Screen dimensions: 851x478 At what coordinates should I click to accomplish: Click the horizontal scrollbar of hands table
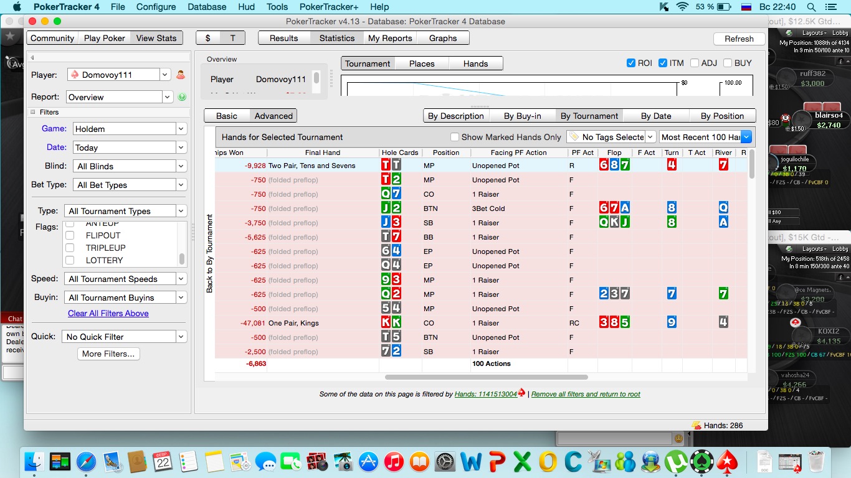pos(487,377)
